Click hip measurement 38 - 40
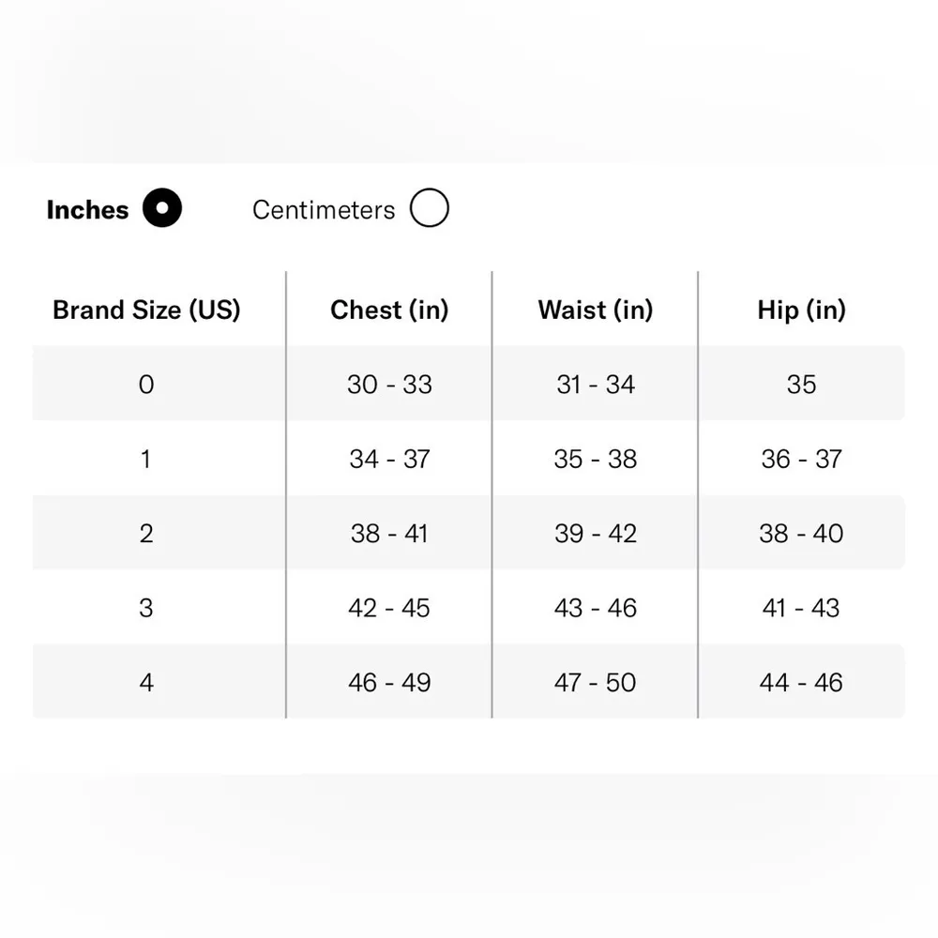 (x=801, y=533)
